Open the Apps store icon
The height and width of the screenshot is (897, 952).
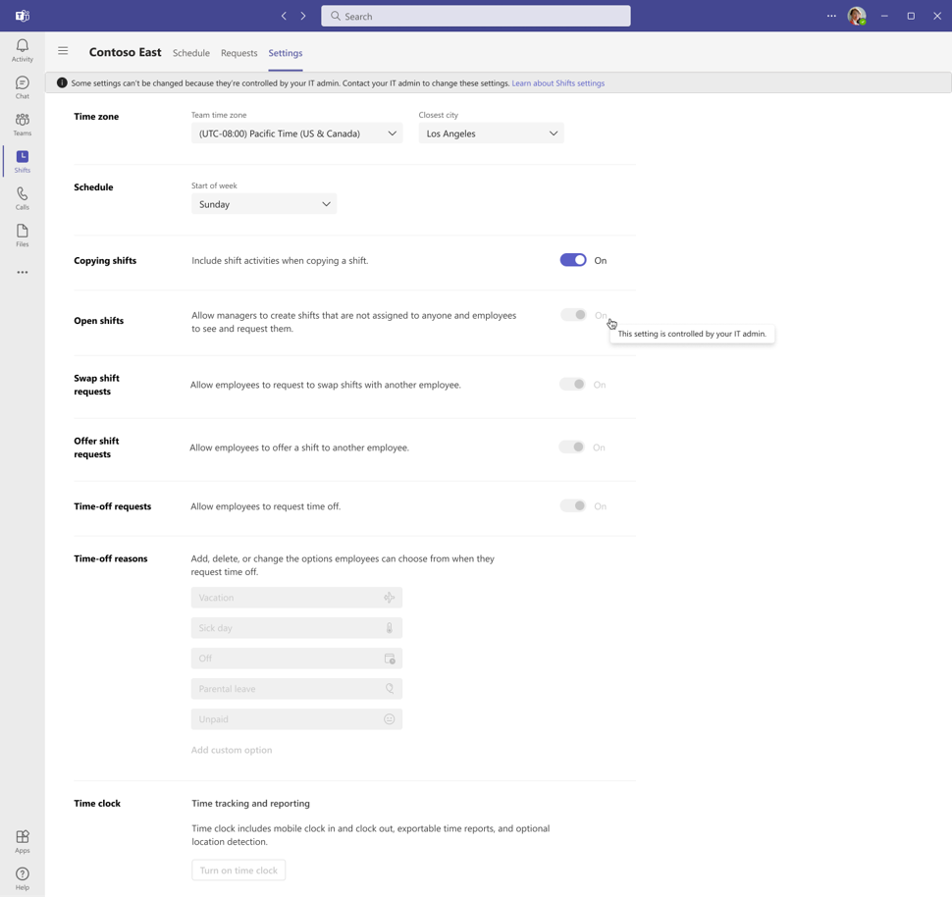(x=23, y=842)
